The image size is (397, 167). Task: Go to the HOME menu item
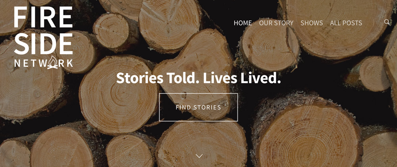243,23
